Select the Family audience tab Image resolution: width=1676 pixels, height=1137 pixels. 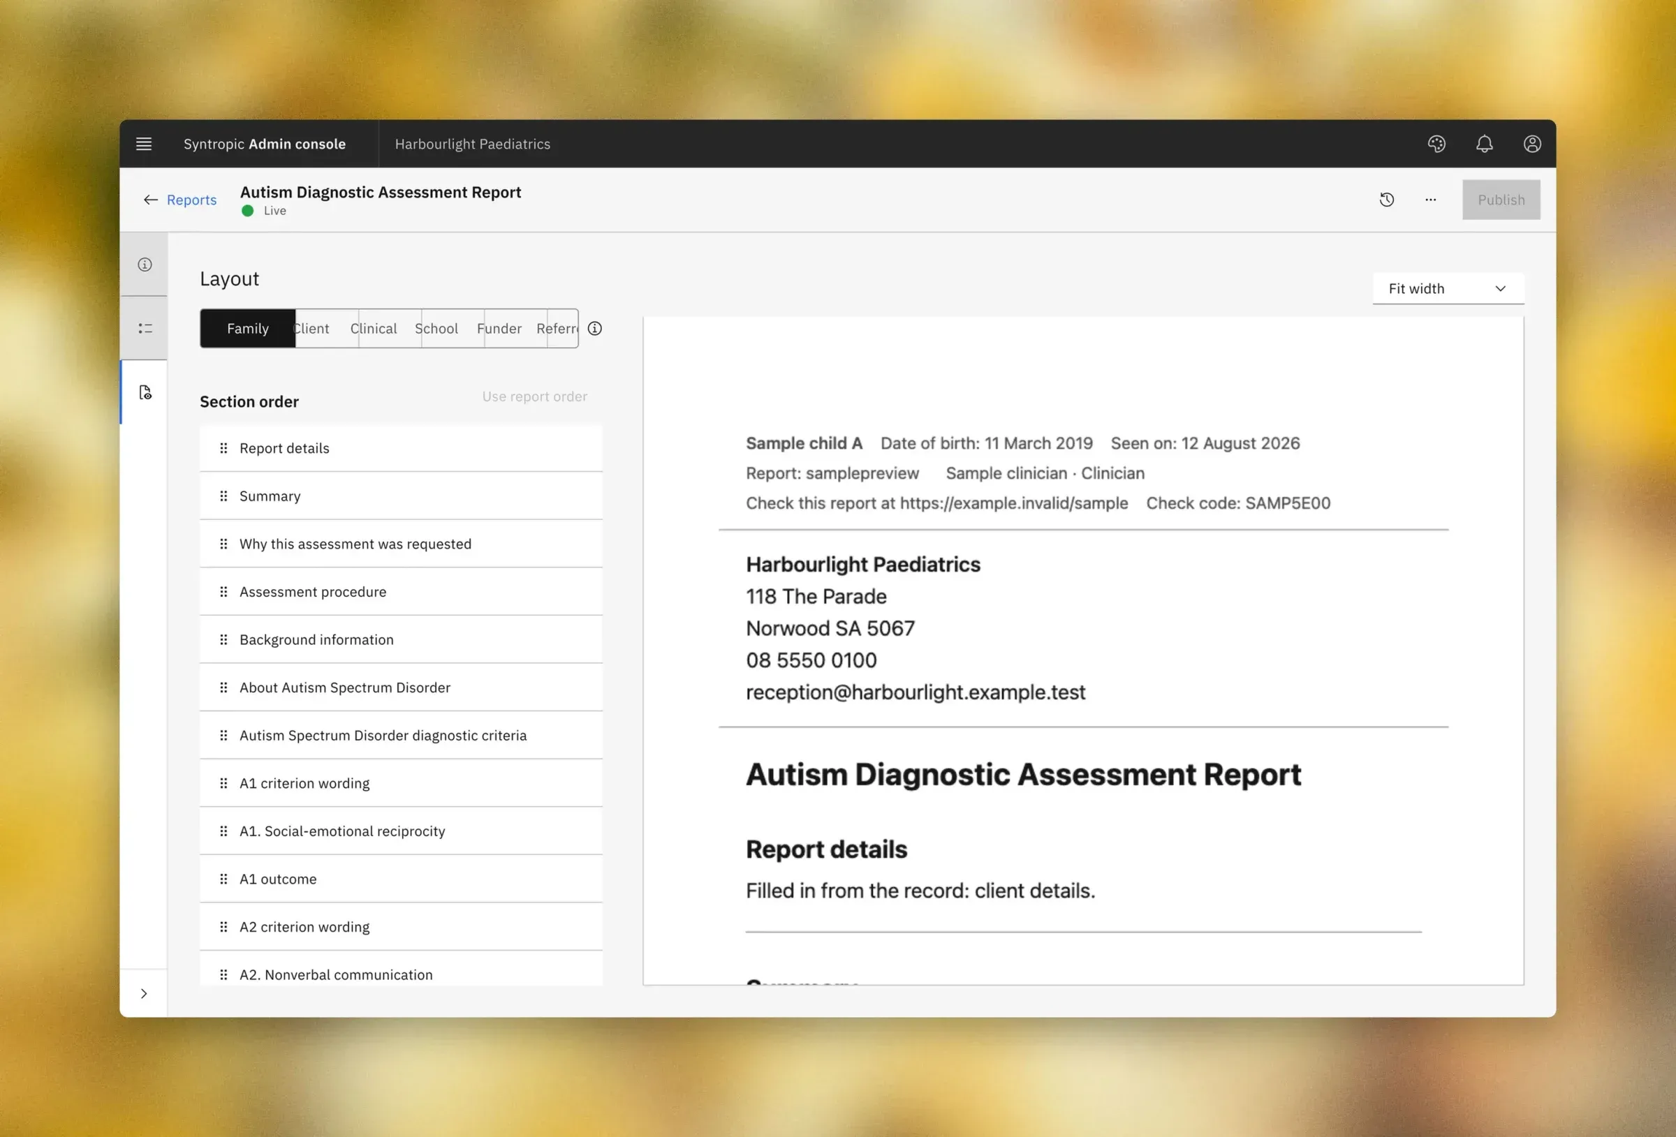tap(247, 329)
